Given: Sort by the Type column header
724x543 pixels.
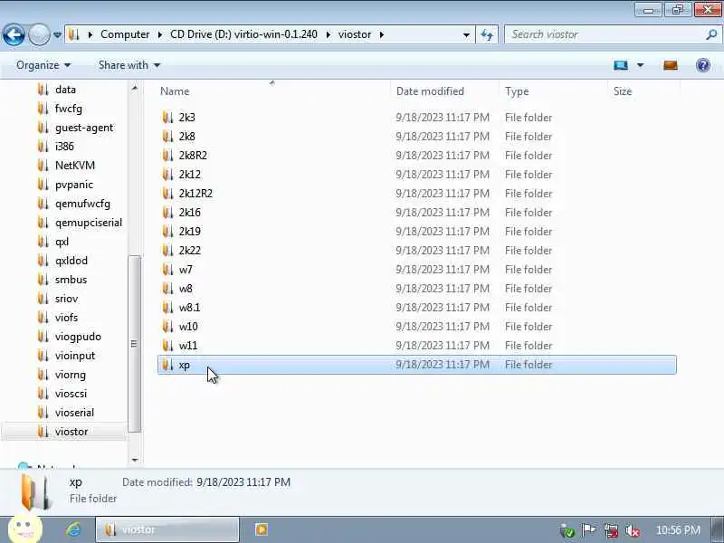Looking at the screenshot, I should tap(517, 91).
